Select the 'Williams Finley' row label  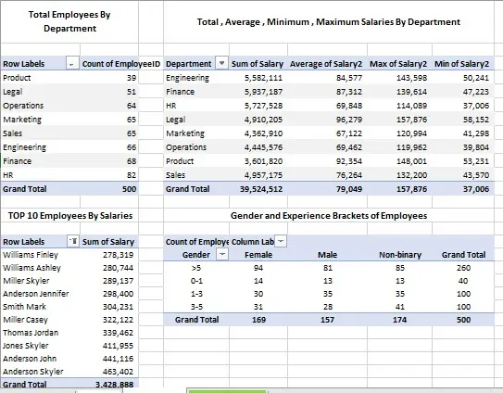(31, 255)
